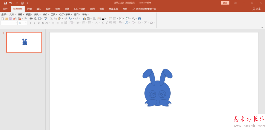The image size is (265, 130).
Task: Click the 登录 sign-in button
Action: 225,3
